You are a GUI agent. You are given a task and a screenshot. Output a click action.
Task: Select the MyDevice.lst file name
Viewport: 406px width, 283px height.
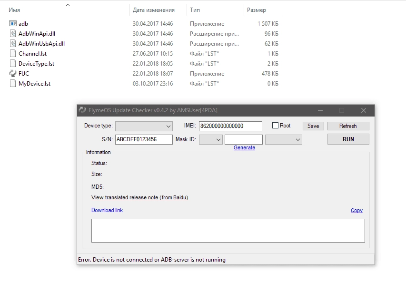tap(34, 84)
